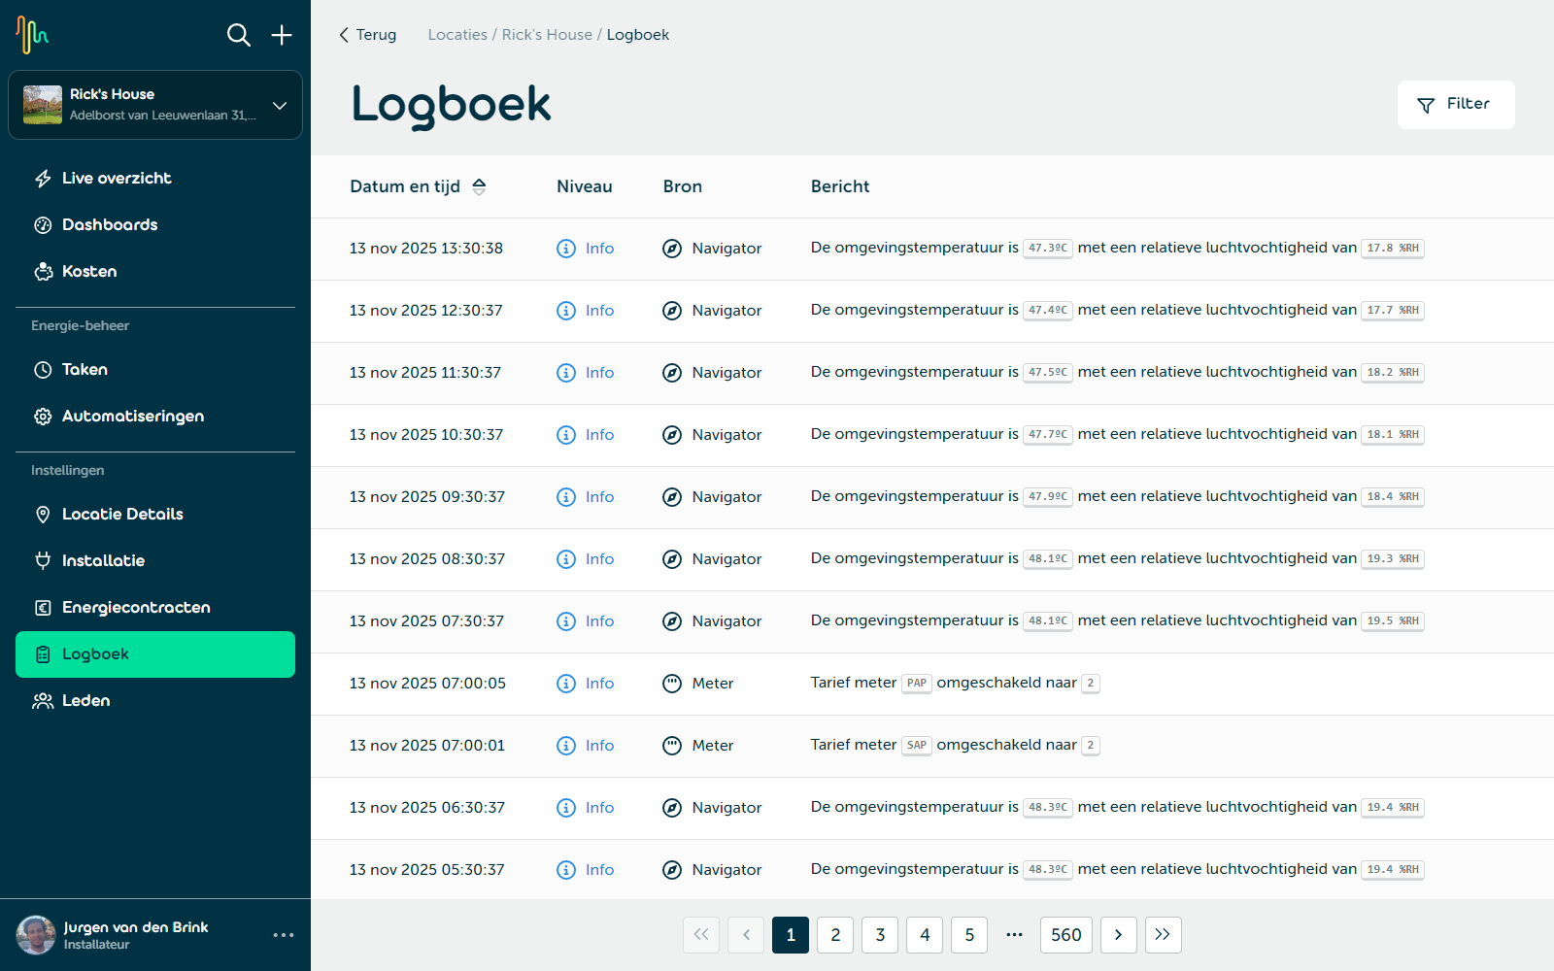This screenshot has width=1554, height=971.
Task: Select page 2 in pagination
Action: pos(835,935)
